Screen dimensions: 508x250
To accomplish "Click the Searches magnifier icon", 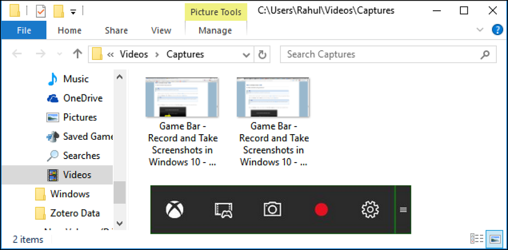I will 52,155.
